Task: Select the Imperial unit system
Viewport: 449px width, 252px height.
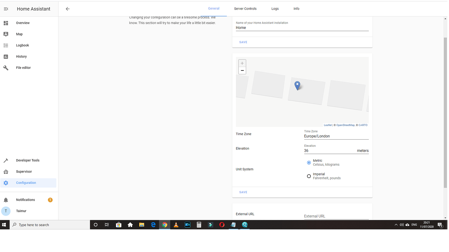Action: 309,176
